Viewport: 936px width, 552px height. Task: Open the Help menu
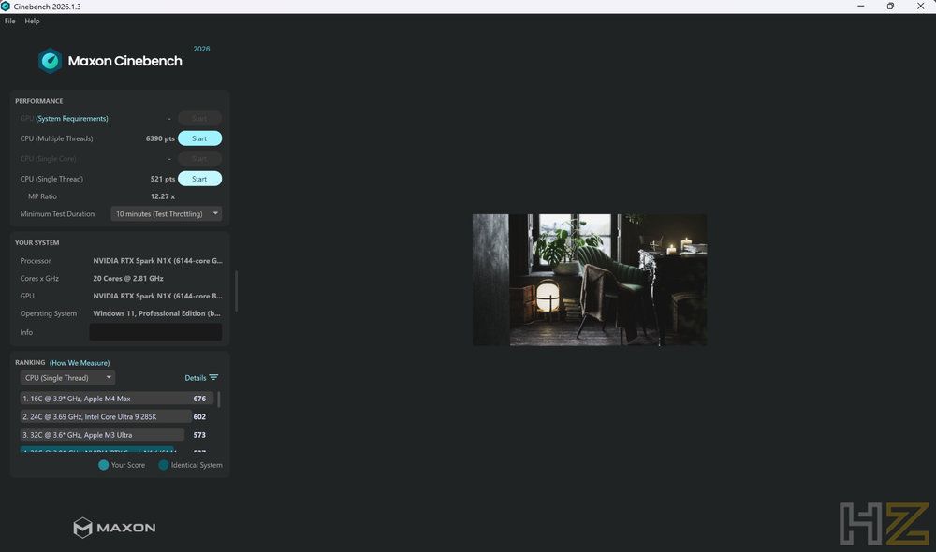32,21
